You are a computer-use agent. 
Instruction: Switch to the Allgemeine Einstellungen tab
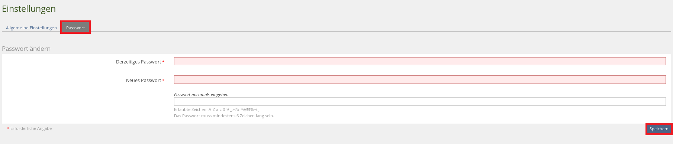pyautogui.click(x=31, y=28)
